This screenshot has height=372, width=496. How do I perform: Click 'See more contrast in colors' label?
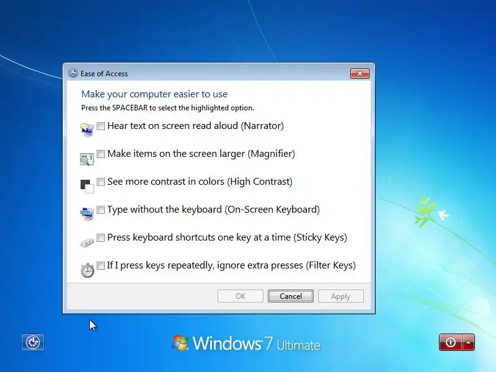coord(200,182)
